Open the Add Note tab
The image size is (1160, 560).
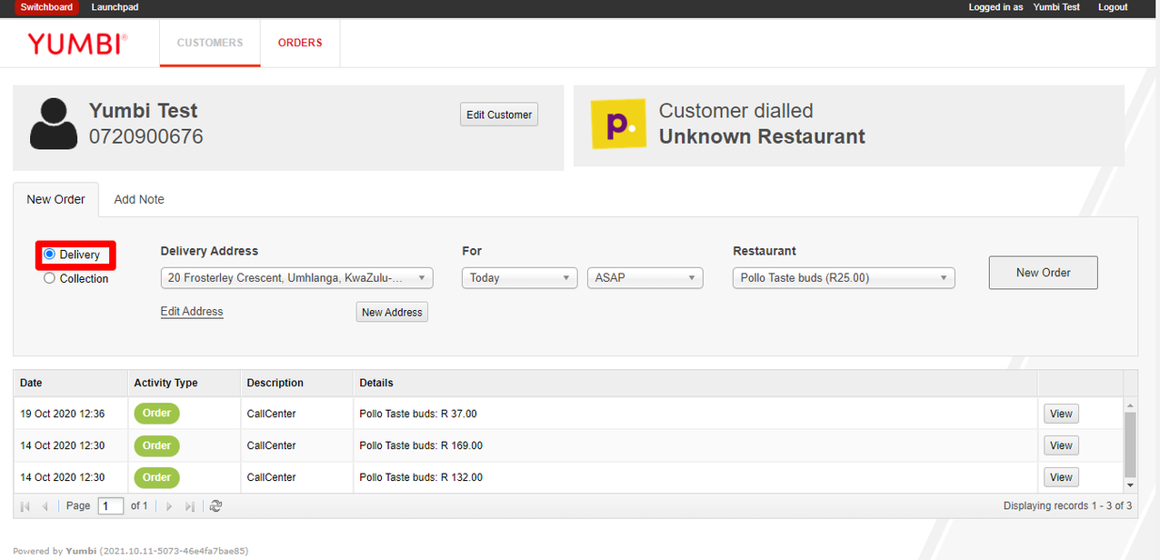click(139, 199)
